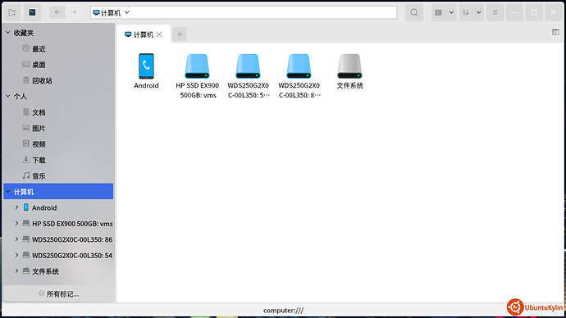Expand the WDS250G2X0C-00L350: 54 sidebar entry
This screenshot has width=566, height=318.
click(16, 255)
